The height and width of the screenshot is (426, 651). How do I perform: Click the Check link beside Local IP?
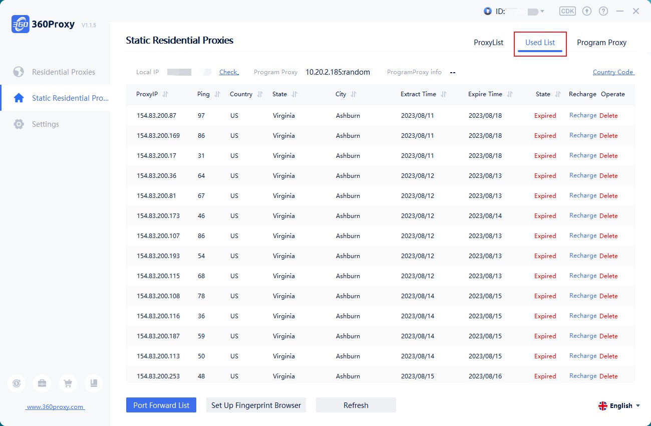(229, 72)
